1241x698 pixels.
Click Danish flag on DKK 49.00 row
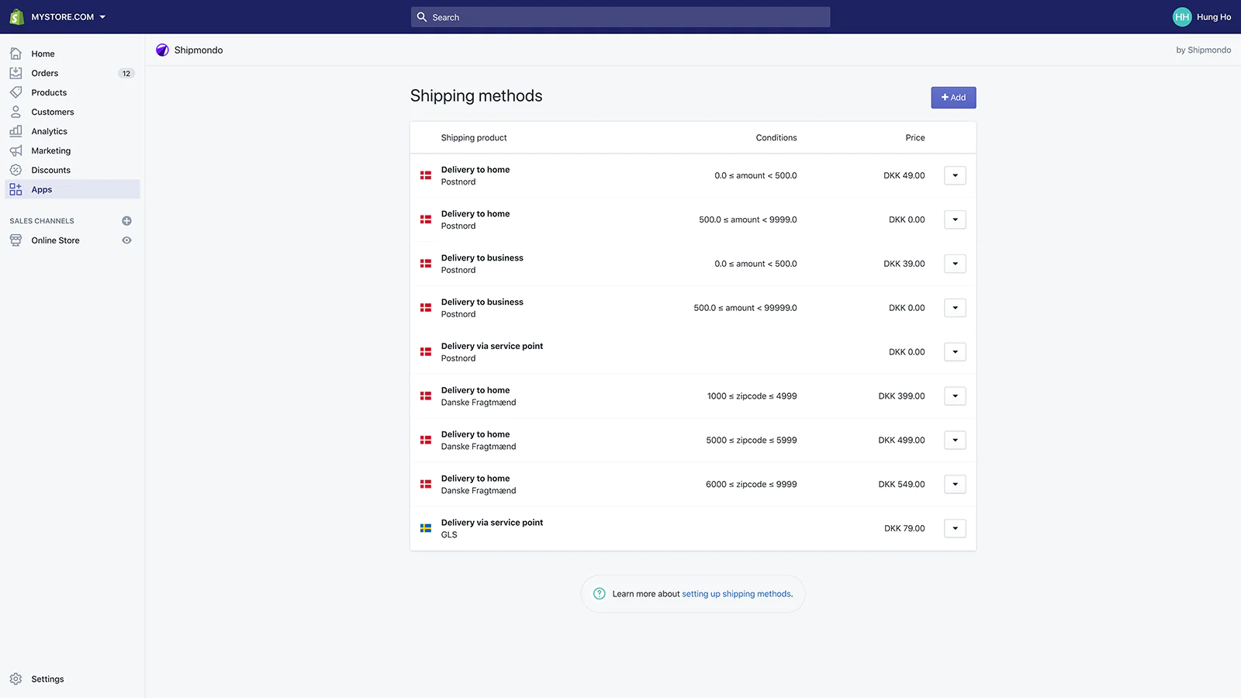[x=426, y=175]
